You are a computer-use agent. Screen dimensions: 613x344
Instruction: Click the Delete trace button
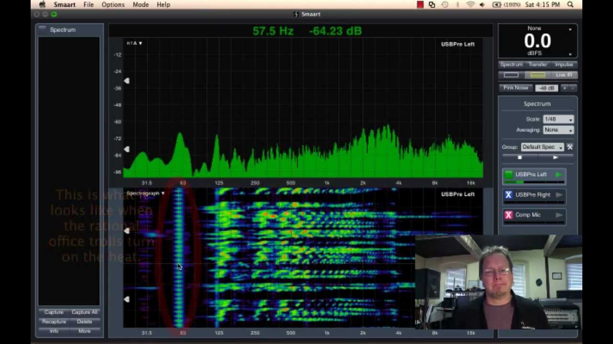tap(84, 322)
